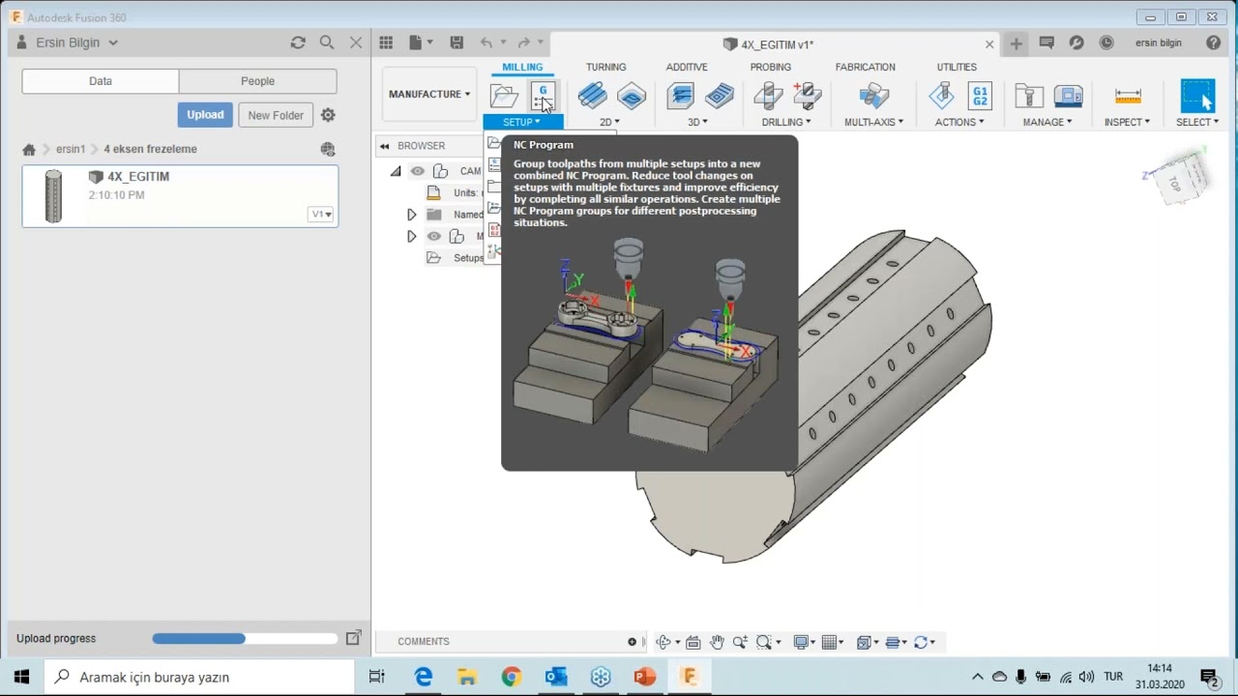Open the DRILLING dropdown menu
The height and width of the screenshot is (696, 1238).
786,122
